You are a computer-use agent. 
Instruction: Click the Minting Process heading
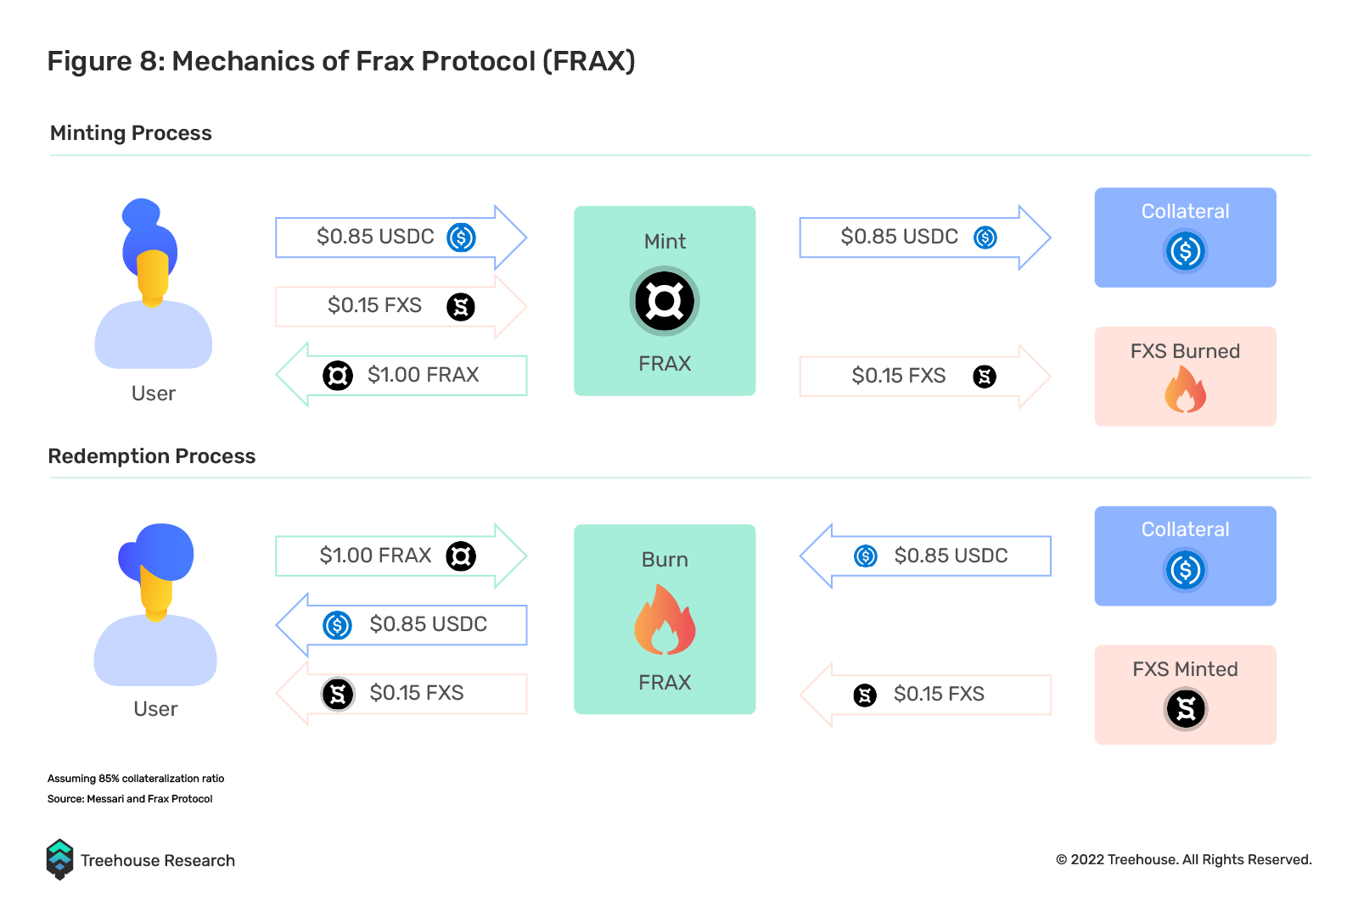pos(131,133)
